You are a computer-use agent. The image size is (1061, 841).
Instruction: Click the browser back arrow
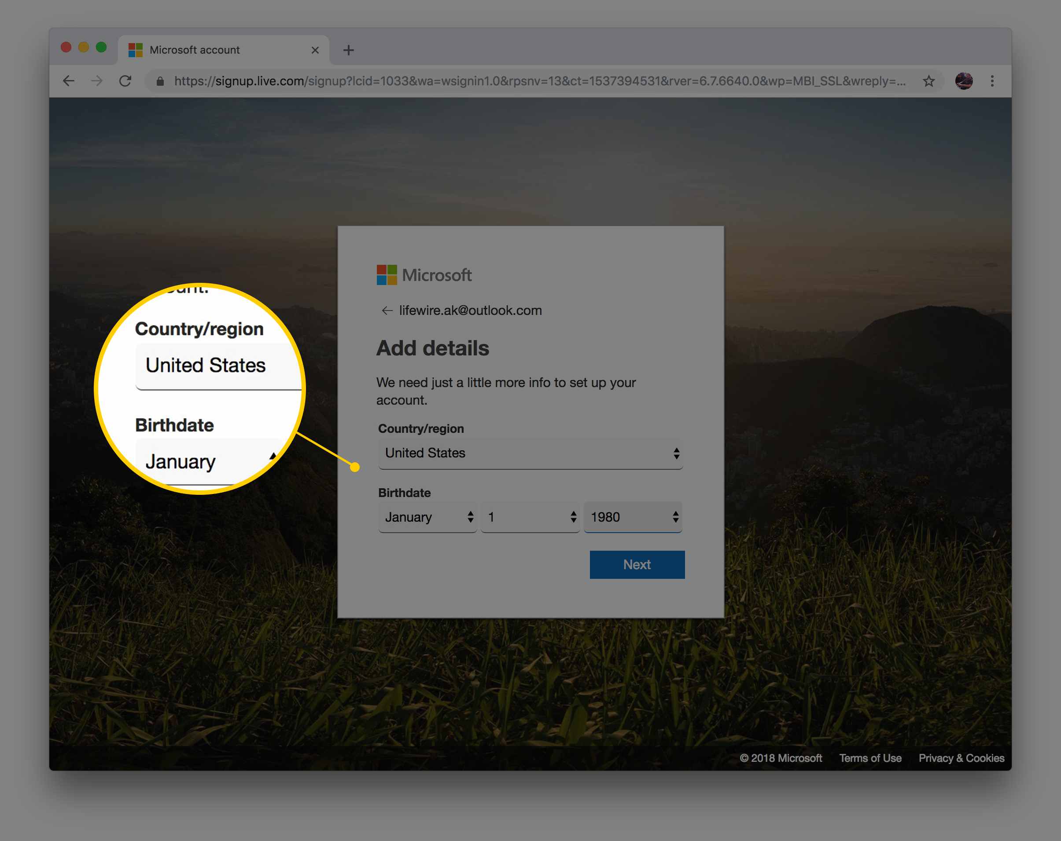[68, 80]
